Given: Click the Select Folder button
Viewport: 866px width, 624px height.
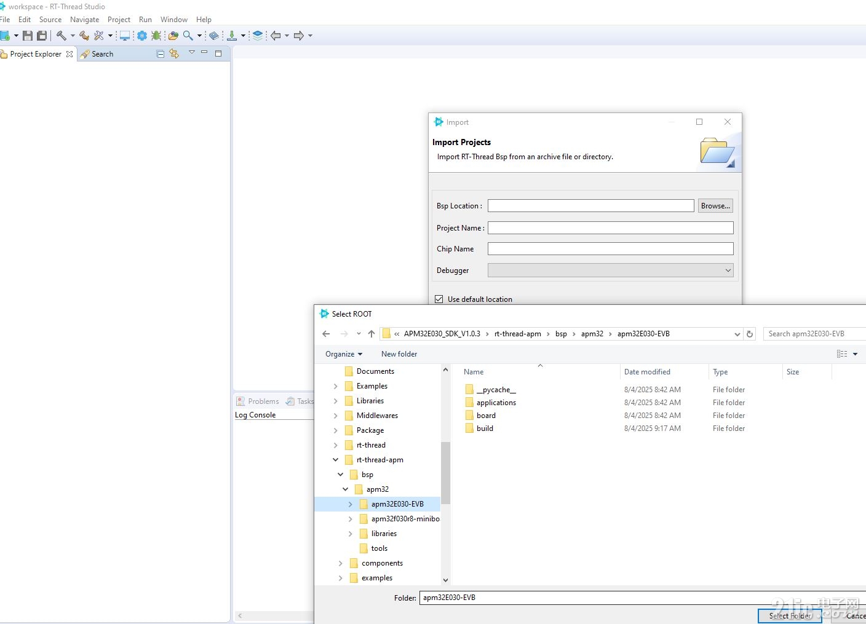Looking at the screenshot, I should point(790,615).
